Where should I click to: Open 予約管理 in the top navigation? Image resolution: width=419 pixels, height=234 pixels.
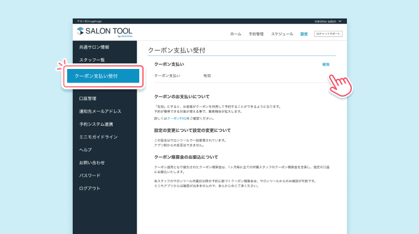click(256, 34)
